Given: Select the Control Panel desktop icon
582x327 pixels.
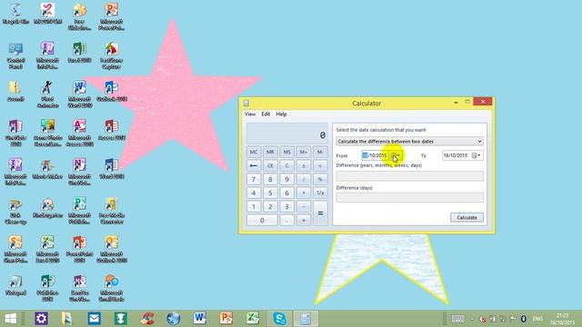Looking at the screenshot, I should pyautogui.click(x=15, y=55).
